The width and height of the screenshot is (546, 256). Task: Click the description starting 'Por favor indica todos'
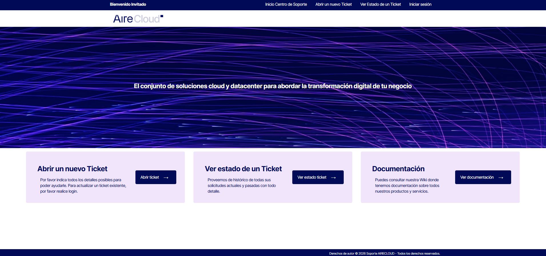[x=83, y=186]
